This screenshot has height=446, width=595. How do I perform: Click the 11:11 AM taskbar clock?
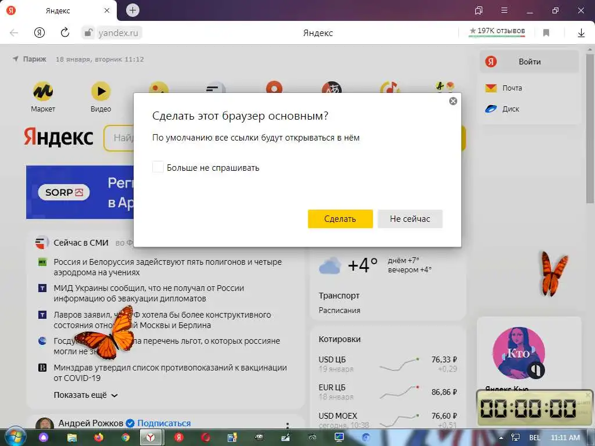[565, 438]
